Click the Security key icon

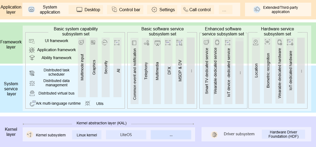(105, 42)
